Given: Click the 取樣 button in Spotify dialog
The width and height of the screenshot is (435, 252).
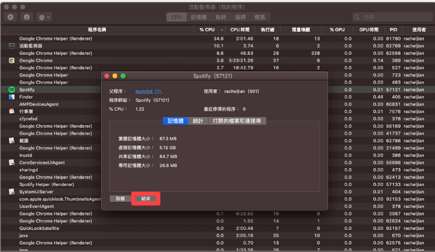Looking at the screenshot, I should point(120,199).
